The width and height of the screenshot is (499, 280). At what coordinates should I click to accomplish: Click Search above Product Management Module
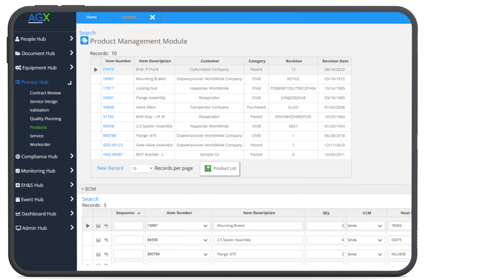pos(87,33)
